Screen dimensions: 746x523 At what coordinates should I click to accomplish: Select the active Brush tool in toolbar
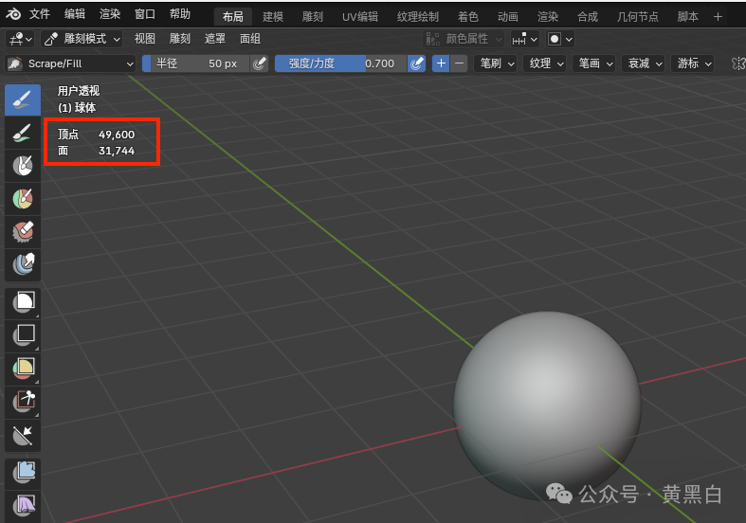click(x=23, y=100)
